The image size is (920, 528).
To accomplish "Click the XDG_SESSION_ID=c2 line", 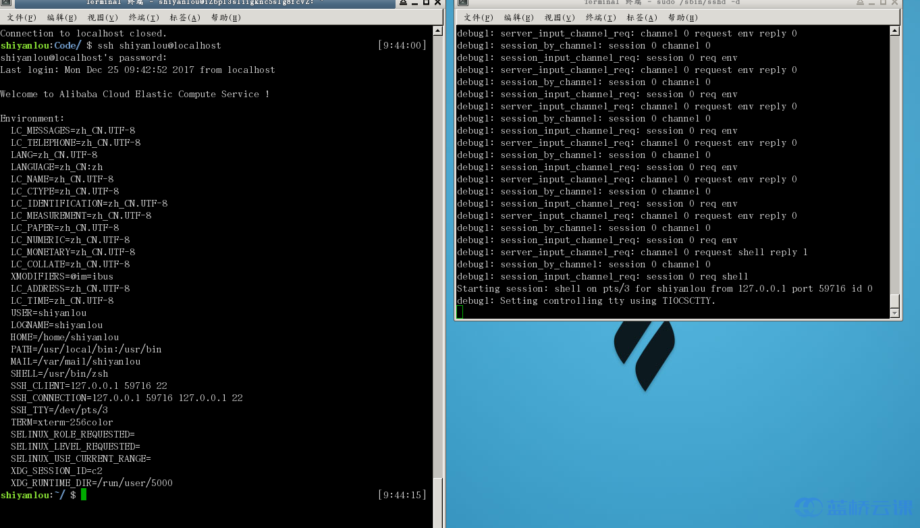I will (57, 471).
